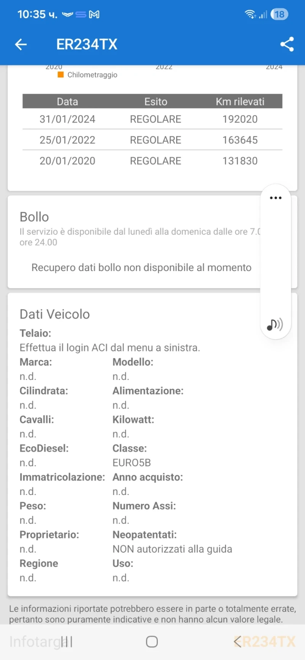Tap the ACI login prompt text
305x660 pixels.
pyautogui.click(x=110, y=348)
